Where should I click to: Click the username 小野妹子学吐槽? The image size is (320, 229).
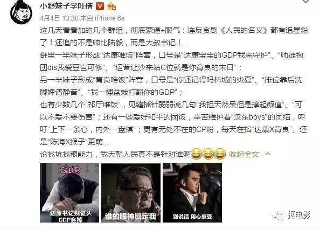(66, 6)
